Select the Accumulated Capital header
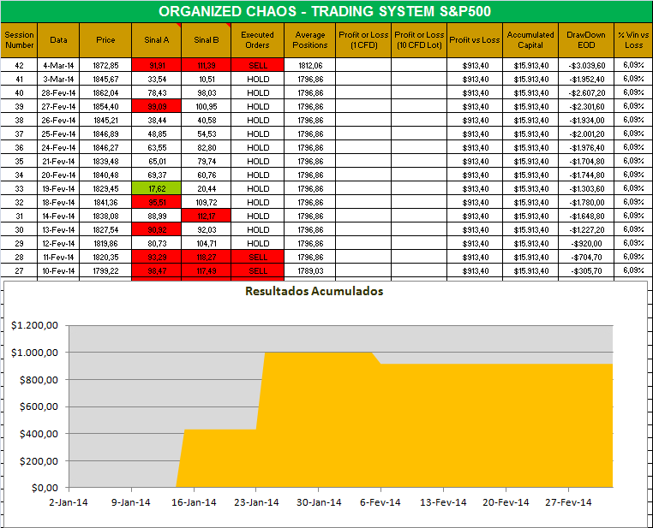 pos(530,40)
